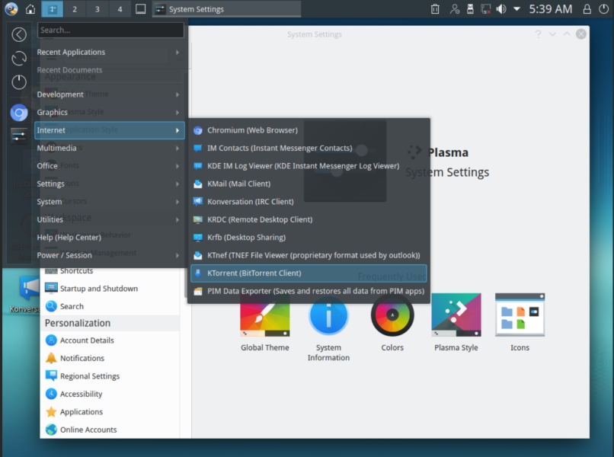
Task: Click the volume icon in system tray
Action: click(500, 9)
